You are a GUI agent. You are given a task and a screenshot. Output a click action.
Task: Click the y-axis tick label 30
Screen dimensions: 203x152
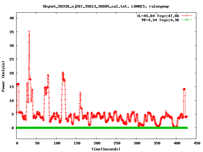(12, 46)
